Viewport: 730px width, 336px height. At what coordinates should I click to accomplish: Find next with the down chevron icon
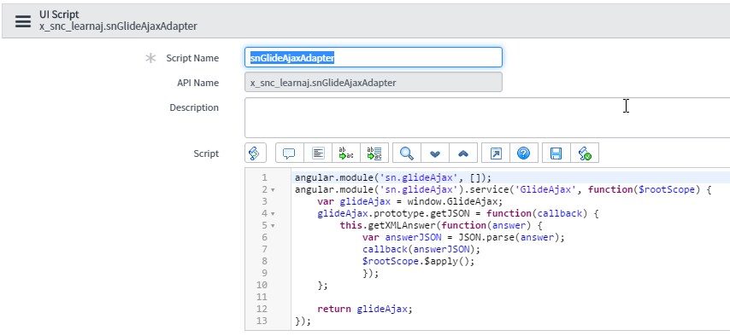[x=435, y=154]
